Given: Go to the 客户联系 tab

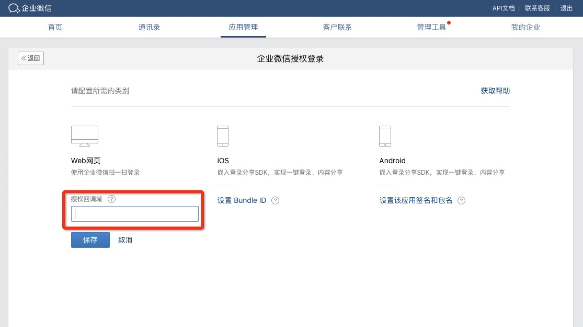Looking at the screenshot, I should click(x=337, y=27).
